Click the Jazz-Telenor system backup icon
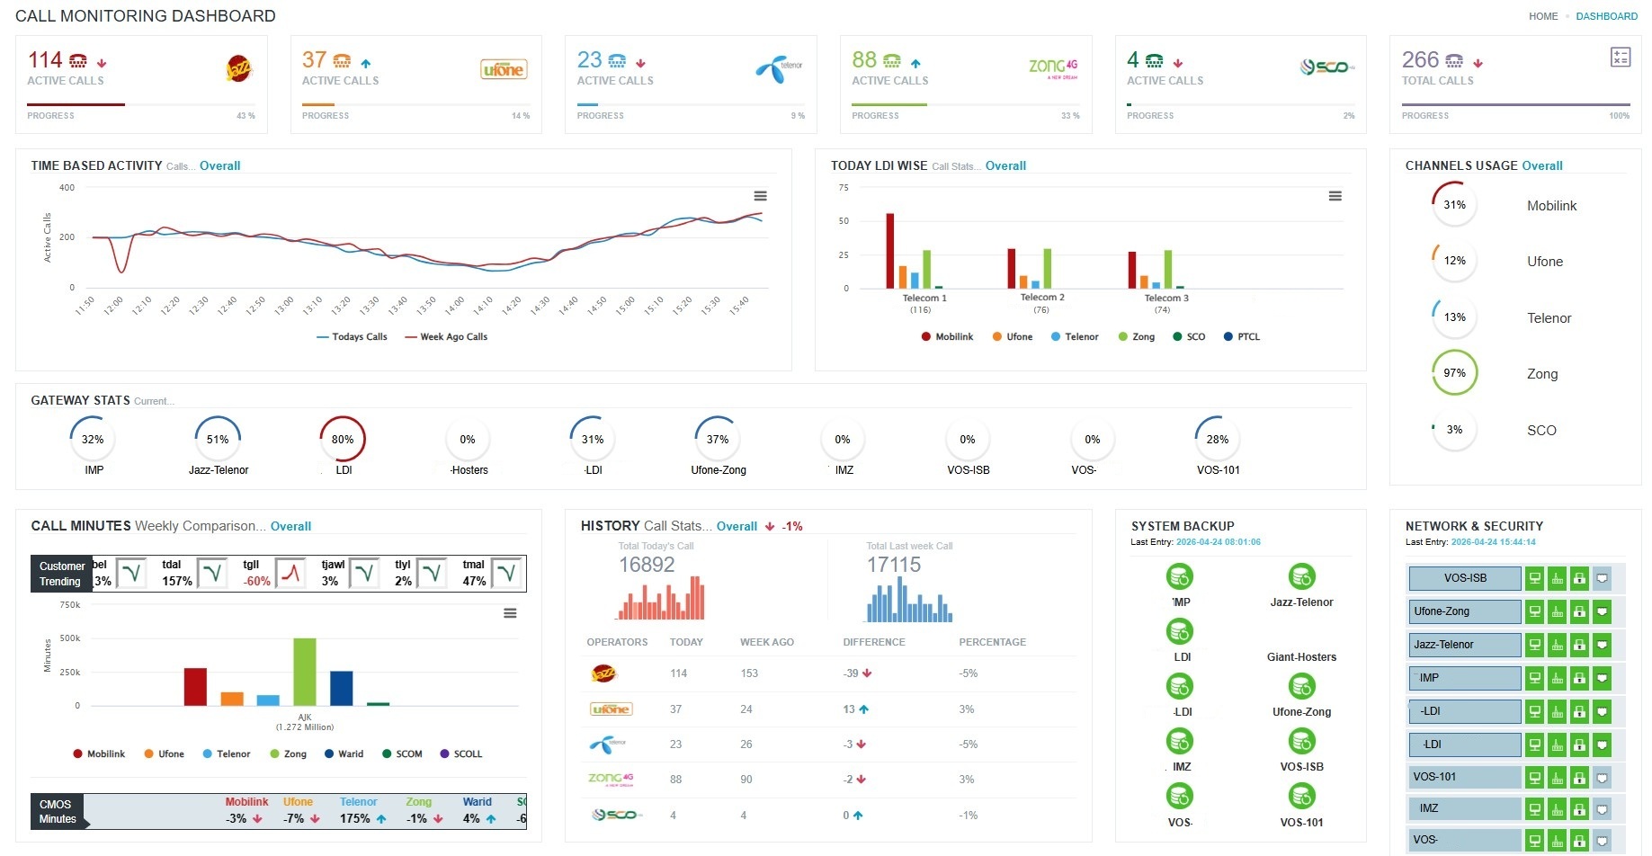Screen dimensions: 1652x856 (x=1301, y=576)
